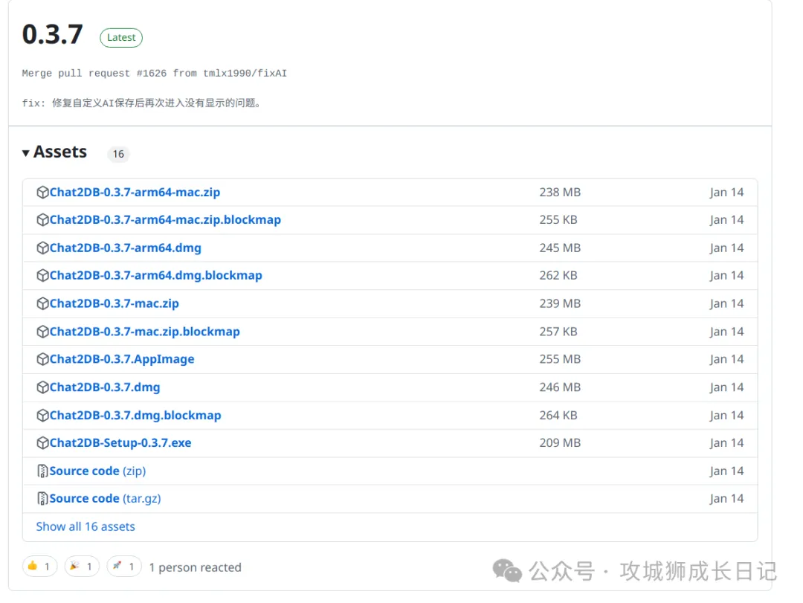Download Chat2DB-0.3.7-arm64-mac.zip.blockmap
This screenshot has width=803, height=603.
pos(165,220)
